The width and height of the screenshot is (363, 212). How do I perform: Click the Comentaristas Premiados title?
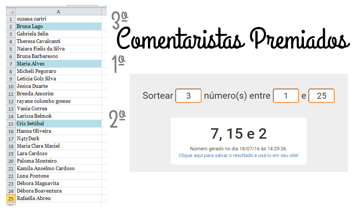pos(233,38)
